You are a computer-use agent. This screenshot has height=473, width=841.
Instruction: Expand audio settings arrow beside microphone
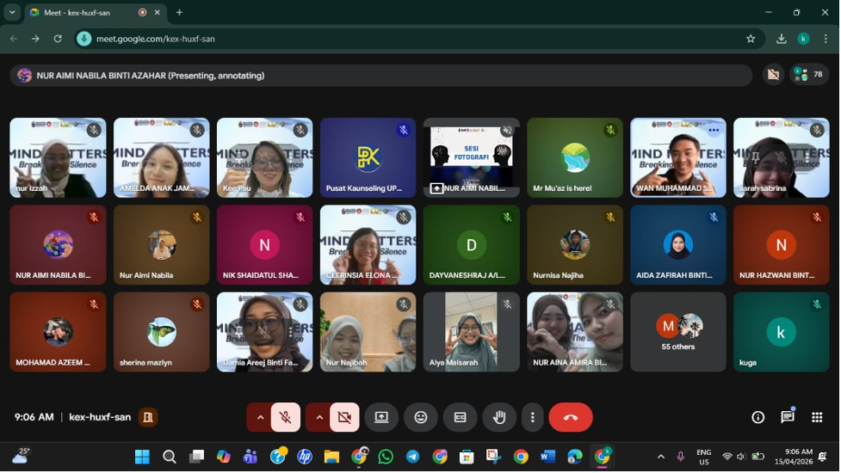(260, 417)
